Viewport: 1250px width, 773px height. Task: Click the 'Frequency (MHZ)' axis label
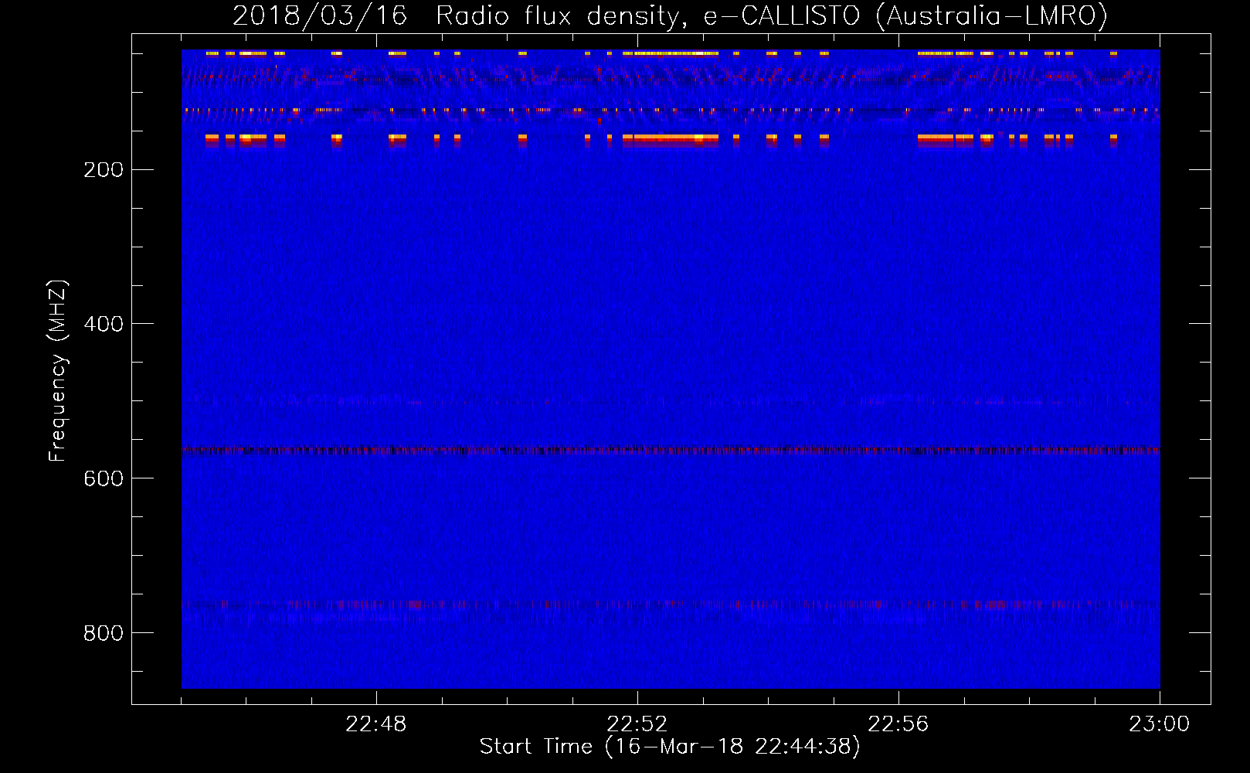58,371
